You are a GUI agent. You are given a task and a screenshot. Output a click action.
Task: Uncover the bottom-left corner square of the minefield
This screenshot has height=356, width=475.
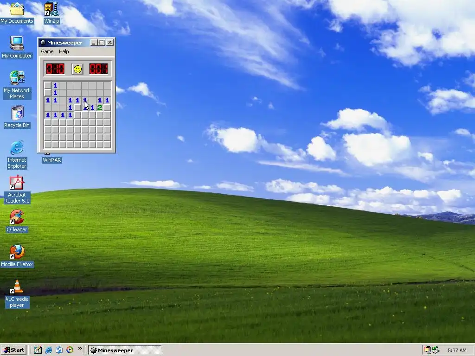point(48,145)
